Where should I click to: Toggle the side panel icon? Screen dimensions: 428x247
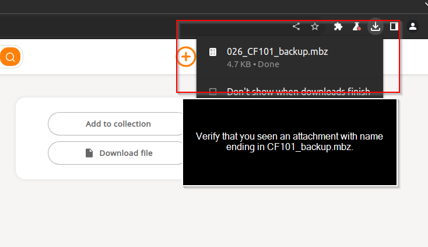(394, 26)
